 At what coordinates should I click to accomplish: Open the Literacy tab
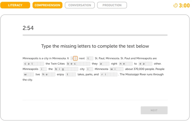pyautogui.click(x=15, y=5)
